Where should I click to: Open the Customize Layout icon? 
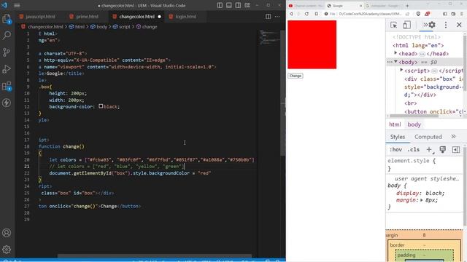(x=247, y=5)
